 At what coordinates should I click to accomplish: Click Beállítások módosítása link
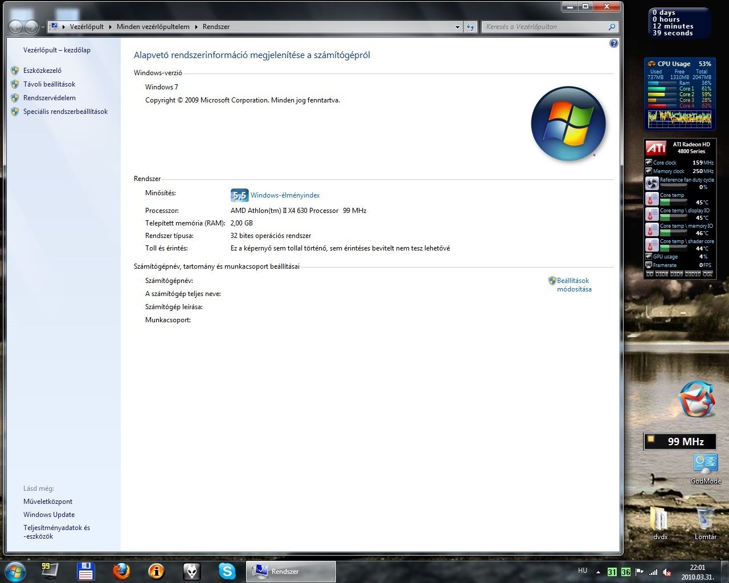click(x=574, y=285)
